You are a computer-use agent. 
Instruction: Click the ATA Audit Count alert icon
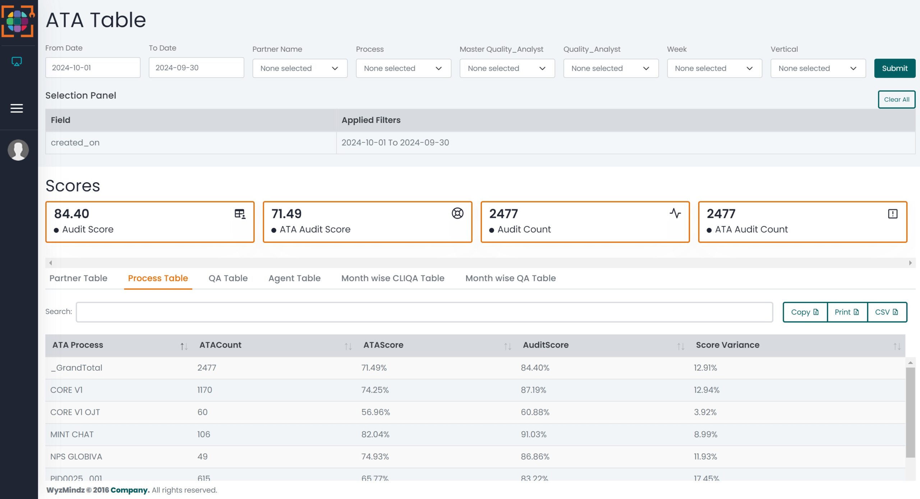click(x=893, y=214)
